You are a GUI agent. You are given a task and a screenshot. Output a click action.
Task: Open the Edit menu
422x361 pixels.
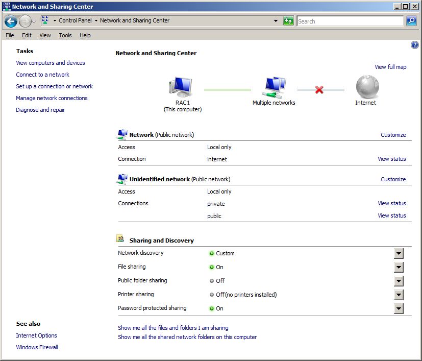click(27, 35)
